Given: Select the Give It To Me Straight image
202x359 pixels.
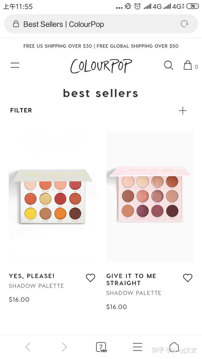Looking at the screenshot, I should [x=150, y=196].
